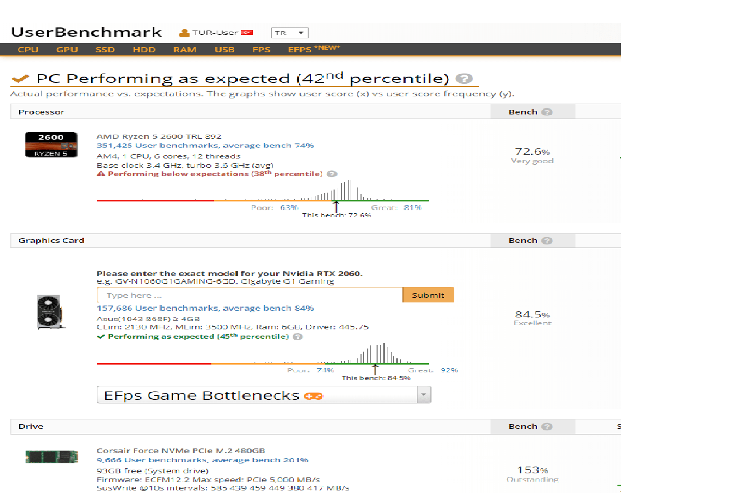Open 9,666 User benchmarks link
Viewport: 735px width, 493px height.
[203, 460]
